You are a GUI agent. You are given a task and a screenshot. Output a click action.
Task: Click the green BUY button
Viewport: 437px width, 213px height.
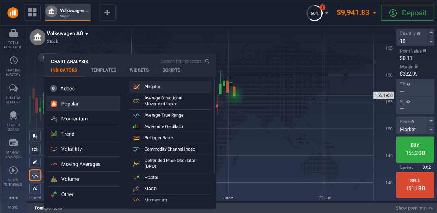pyautogui.click(x=415, y=149)
